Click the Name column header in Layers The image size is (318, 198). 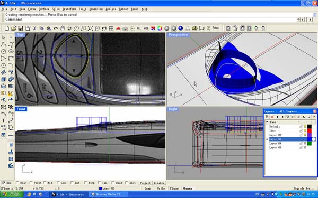(273, 122)
